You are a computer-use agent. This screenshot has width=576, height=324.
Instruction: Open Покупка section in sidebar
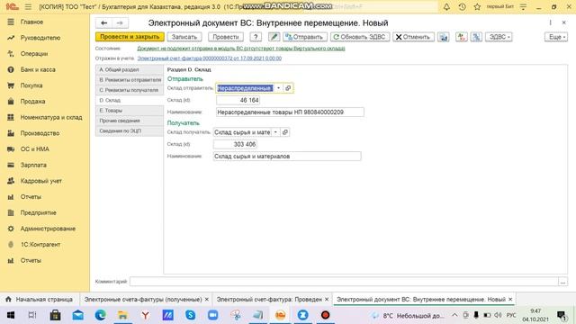[x=31, y=85]
